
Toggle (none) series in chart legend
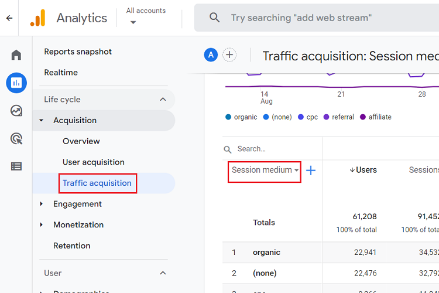click(277, 117)
